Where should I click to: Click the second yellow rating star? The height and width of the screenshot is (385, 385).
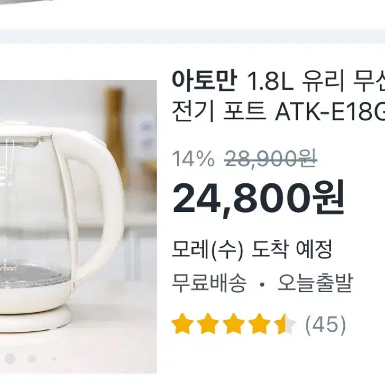coord(208,324)
